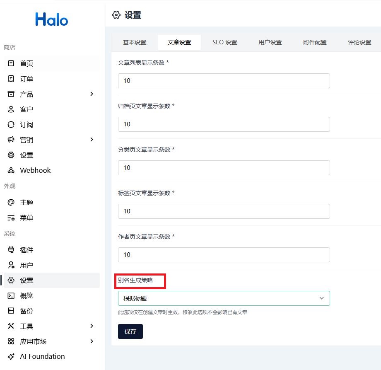Image resolution: width=381 pixels, height=370 pixels.
Task: Navigate to 主题 under 外观
Action: pyautogui.click(x=52, y=203)
